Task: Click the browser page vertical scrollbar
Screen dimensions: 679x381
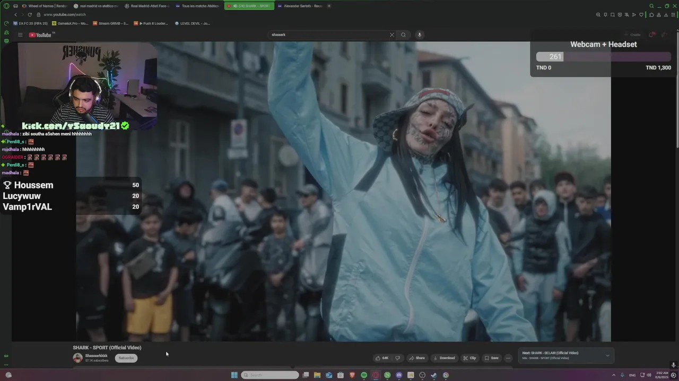Action: (677, 90)
